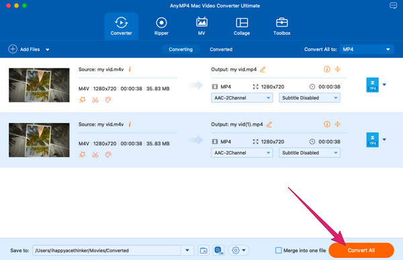
Task: Open Subtitle Disabled dropdown for my vid(1).mp4
Action: click(310, 153)
